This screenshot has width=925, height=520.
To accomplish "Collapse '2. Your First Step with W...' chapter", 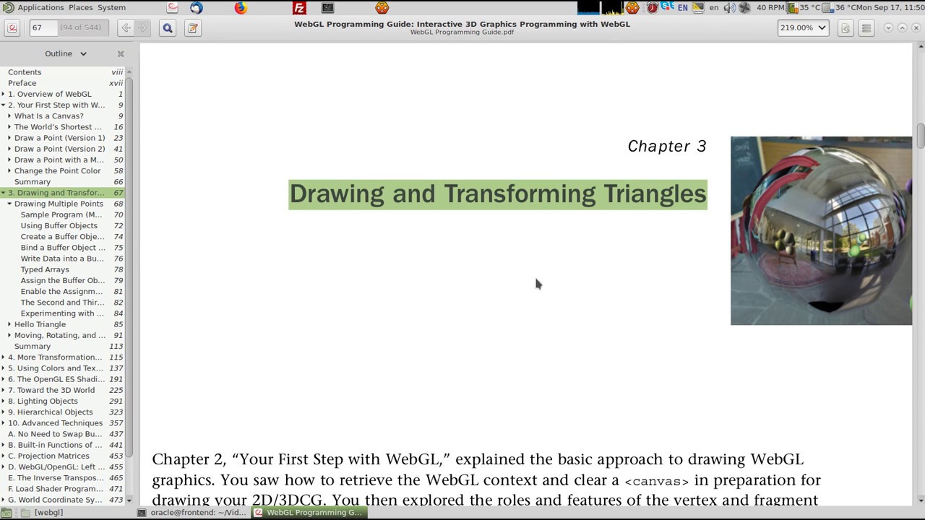I will [4, 105].
